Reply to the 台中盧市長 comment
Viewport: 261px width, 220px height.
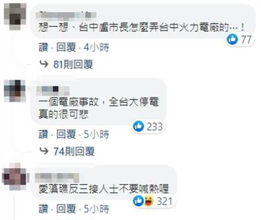coord(66,47)
